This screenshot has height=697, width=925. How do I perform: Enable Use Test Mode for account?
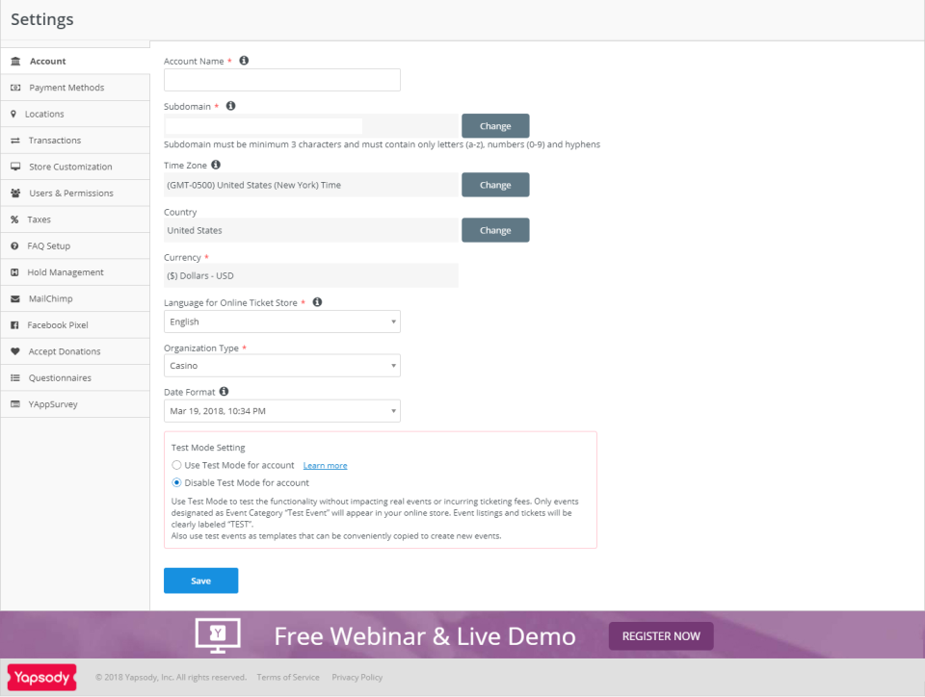coord(176,465)
